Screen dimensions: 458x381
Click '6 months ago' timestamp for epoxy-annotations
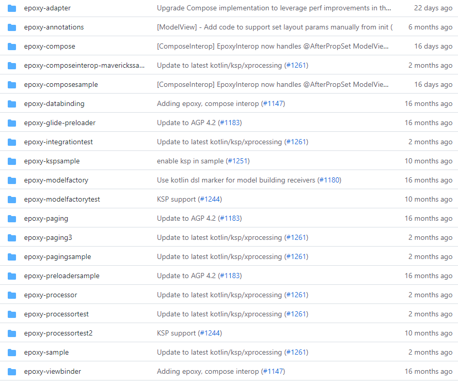pyautogui.click(x=430, y=27)
